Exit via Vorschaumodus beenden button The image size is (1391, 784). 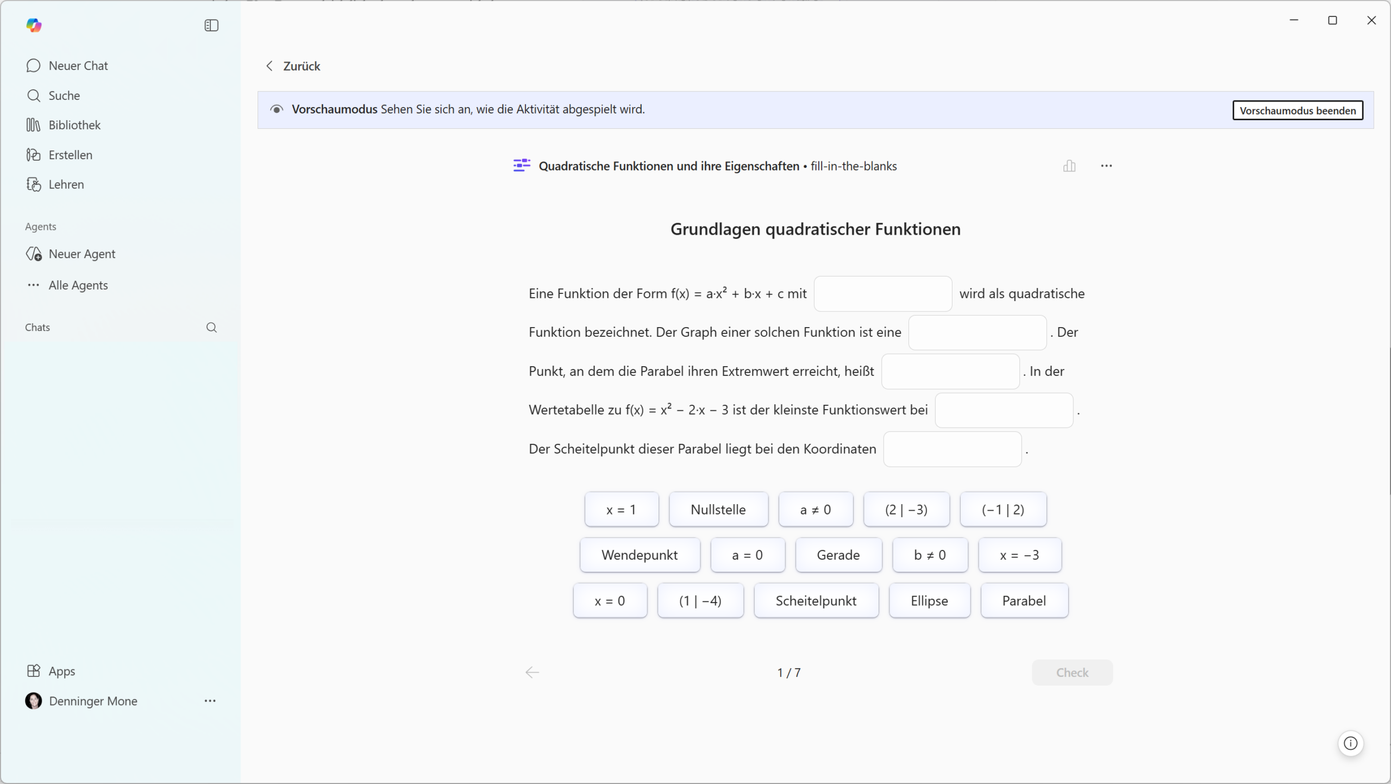1297,111
